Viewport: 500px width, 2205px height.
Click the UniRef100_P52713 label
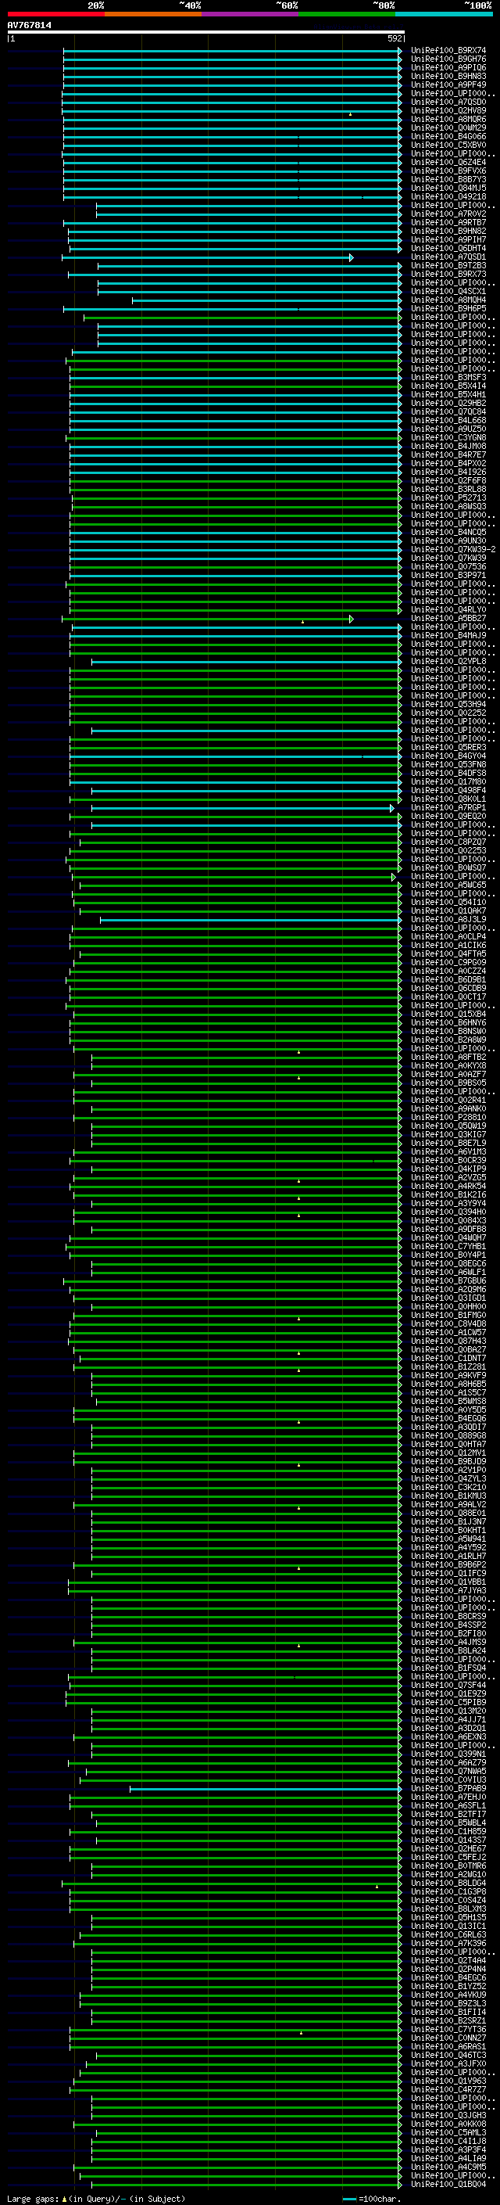(x=448, y=497)
